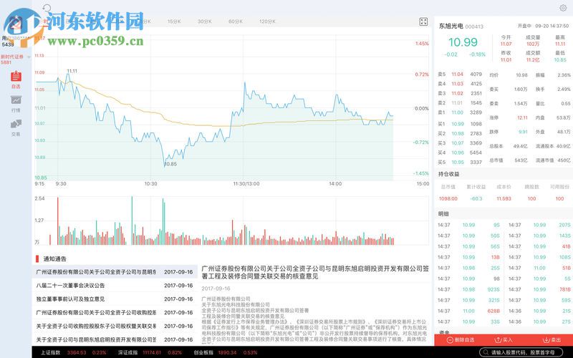Click the 卖1 ask row priced 11.00
Image resolution: width=573 pixels, height=358 pixels.
pos(460,112)
